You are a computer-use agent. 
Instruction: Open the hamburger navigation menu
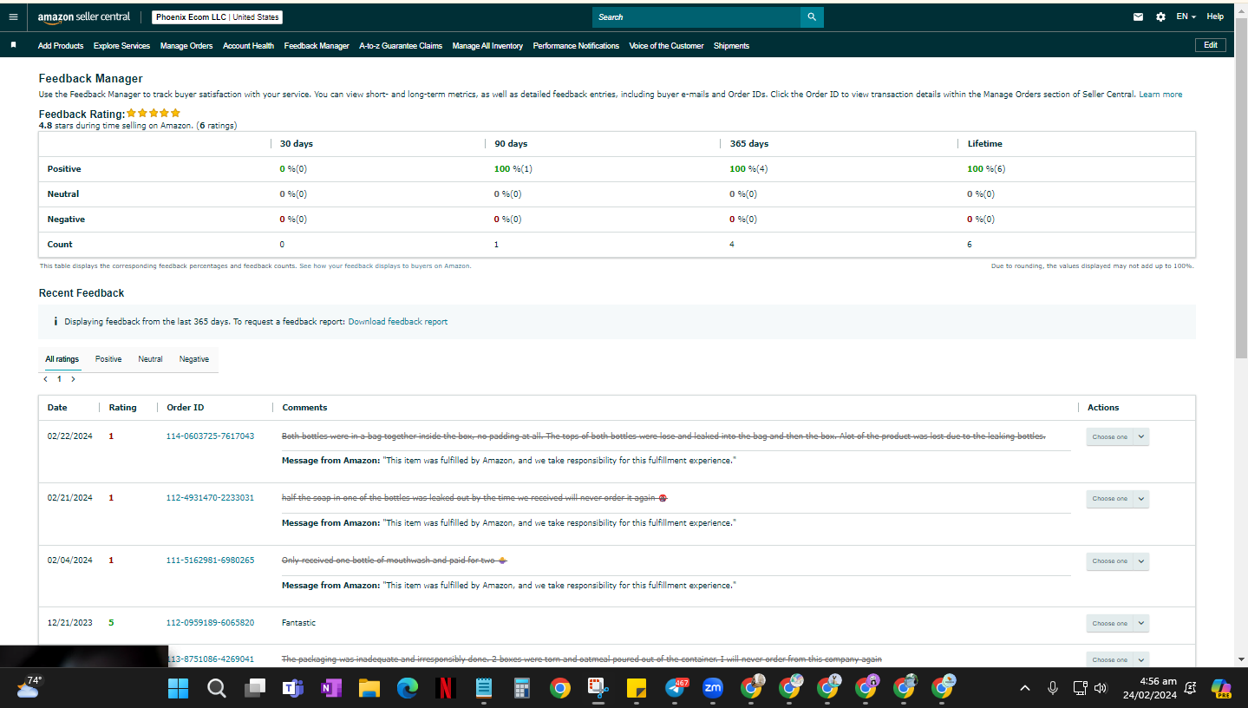click(x=13, y=16)
